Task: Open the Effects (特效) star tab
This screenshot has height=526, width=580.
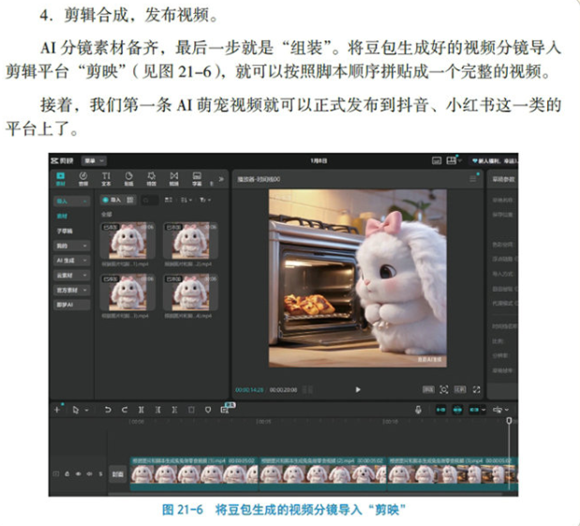Action: [x=151, y=178]
